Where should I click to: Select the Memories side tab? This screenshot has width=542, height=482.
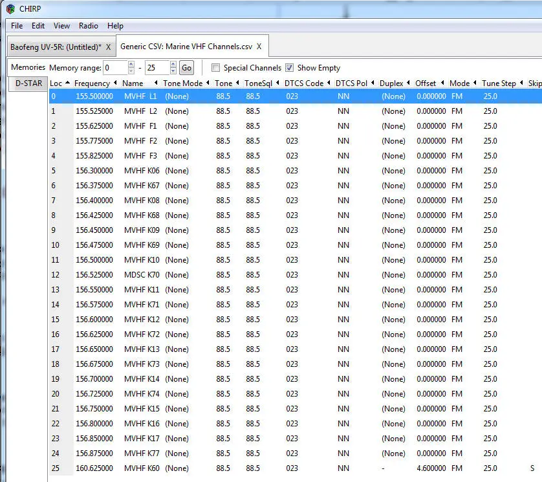tap(28, 67)
